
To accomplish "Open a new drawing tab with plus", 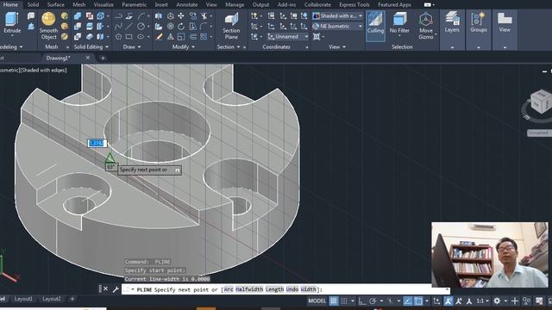I will click(x=103, y=58).
